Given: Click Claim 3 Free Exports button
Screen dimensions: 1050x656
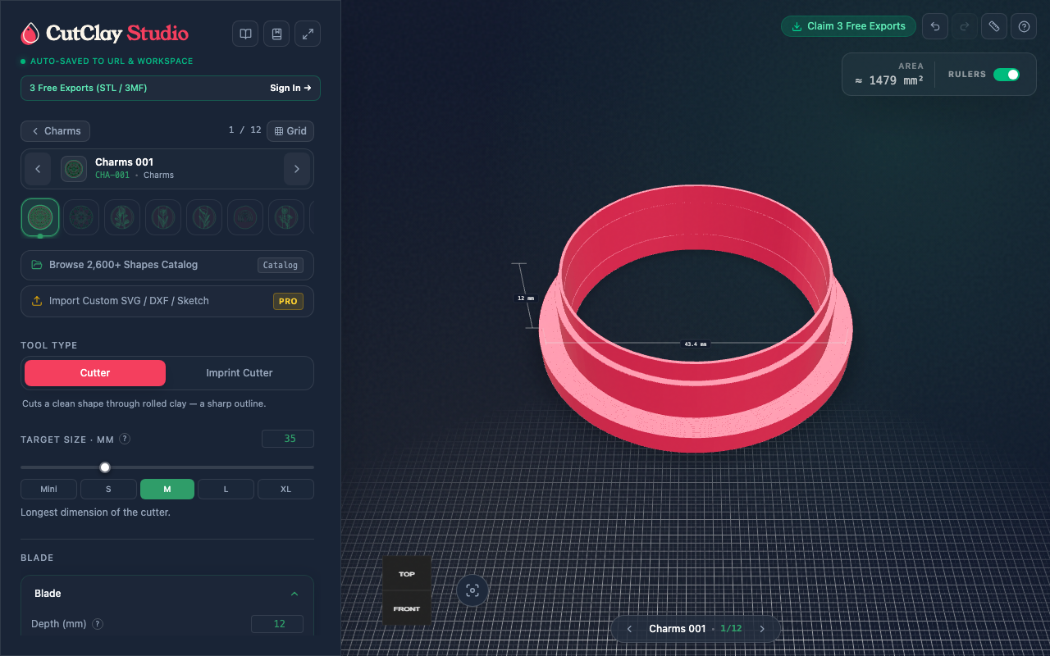Looking at the screenshot, I should click(x=849, y=26).
